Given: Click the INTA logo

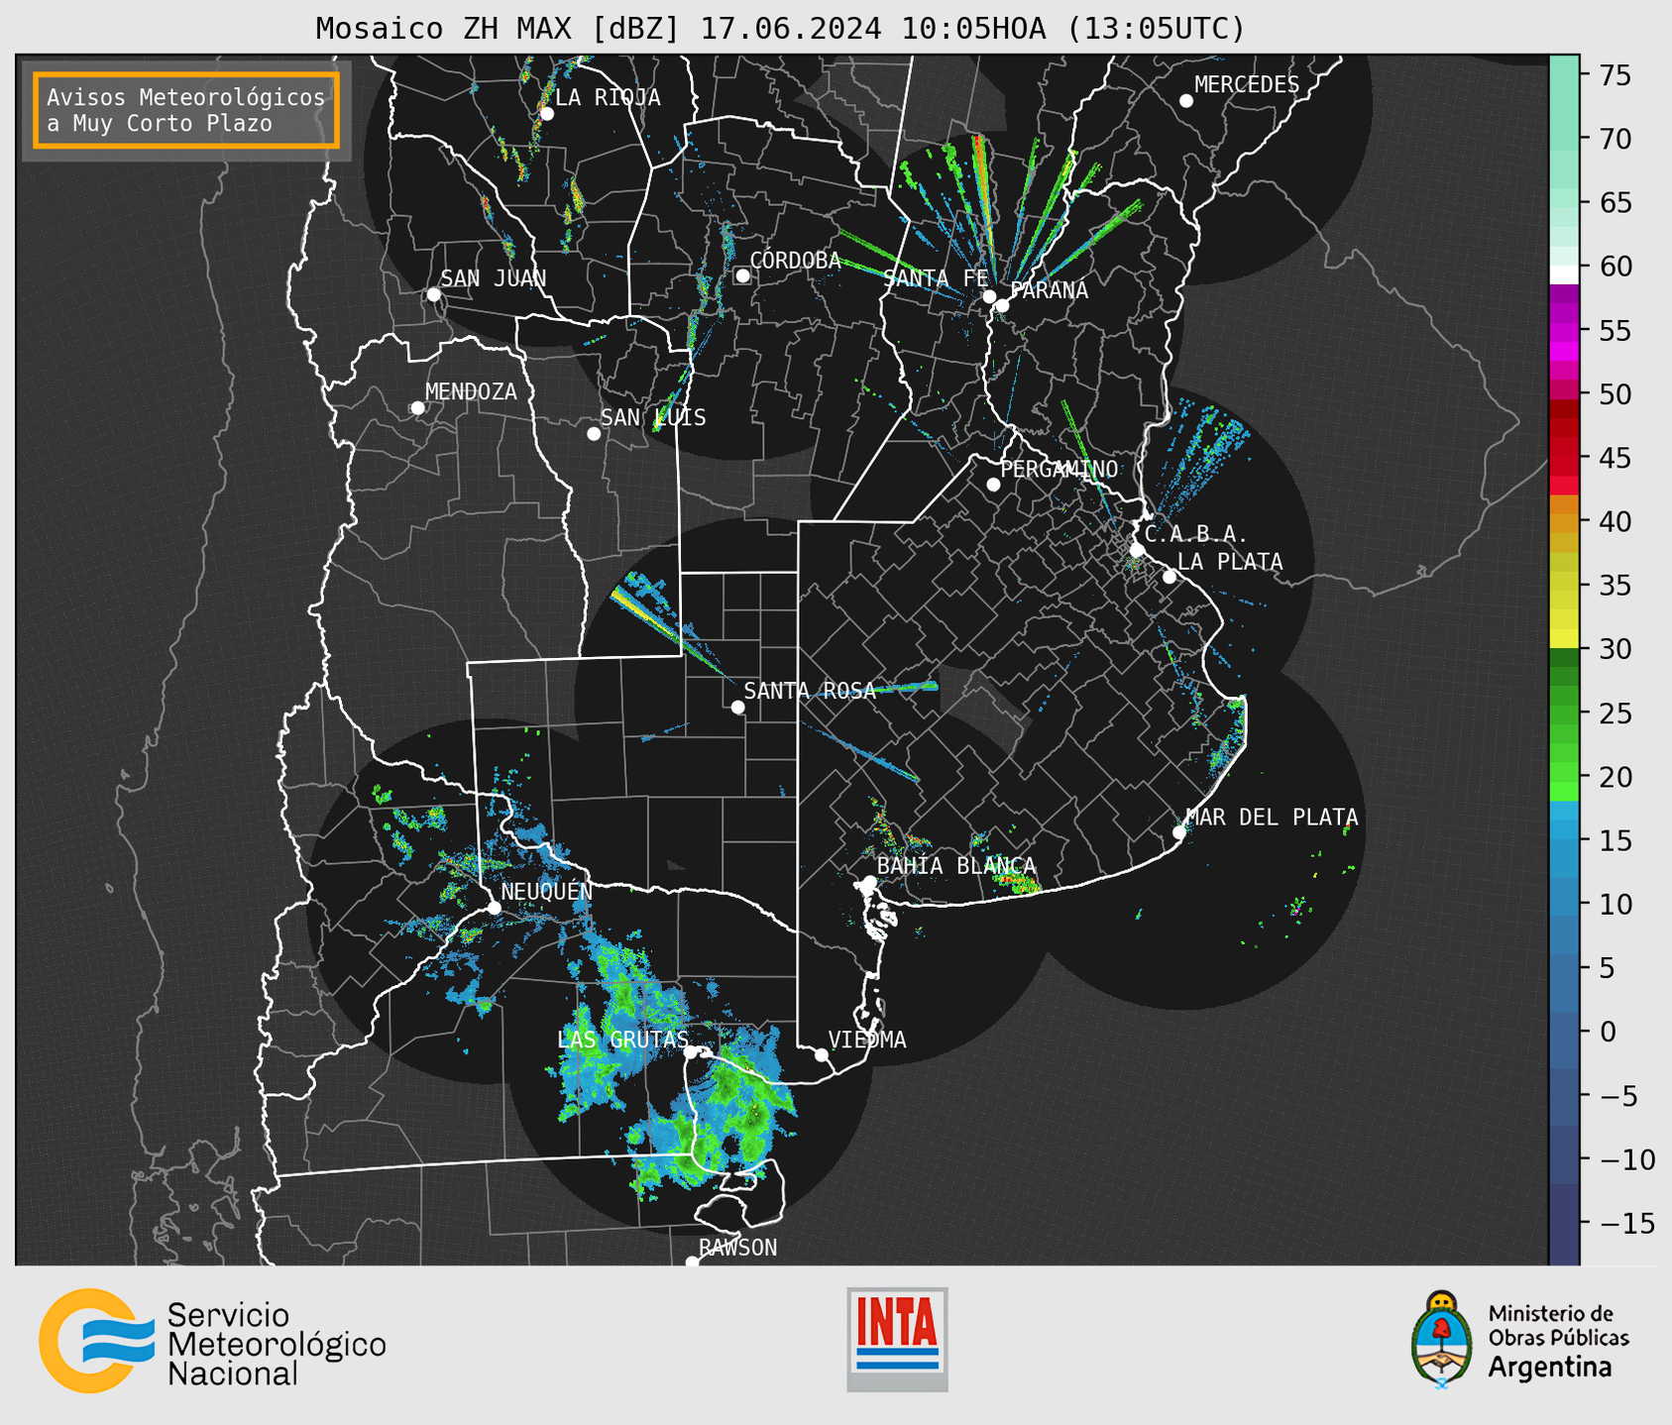Looking at the screenshot, I should 897,1339.
